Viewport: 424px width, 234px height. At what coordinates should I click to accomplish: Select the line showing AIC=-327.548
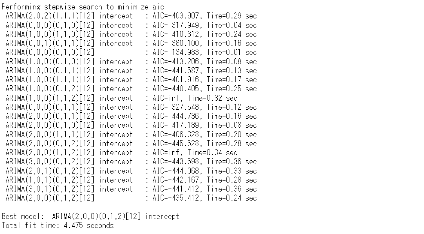pyautogui.click(x=131, y=107)
